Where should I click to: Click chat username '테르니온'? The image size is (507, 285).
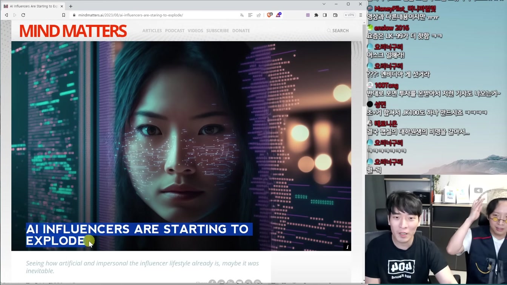pos(386,124)
